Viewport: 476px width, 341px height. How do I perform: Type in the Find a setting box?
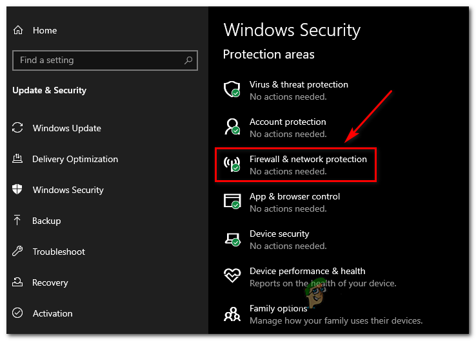click(97, 60)
